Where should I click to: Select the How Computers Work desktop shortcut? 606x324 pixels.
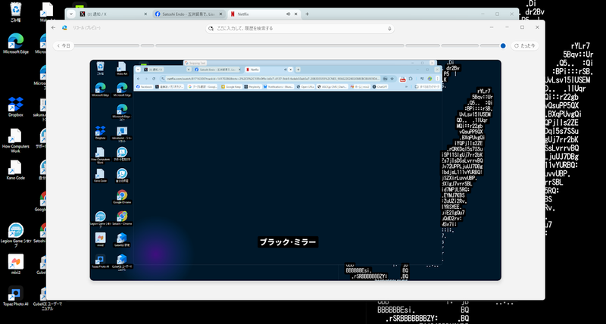[x=16, y=141]
